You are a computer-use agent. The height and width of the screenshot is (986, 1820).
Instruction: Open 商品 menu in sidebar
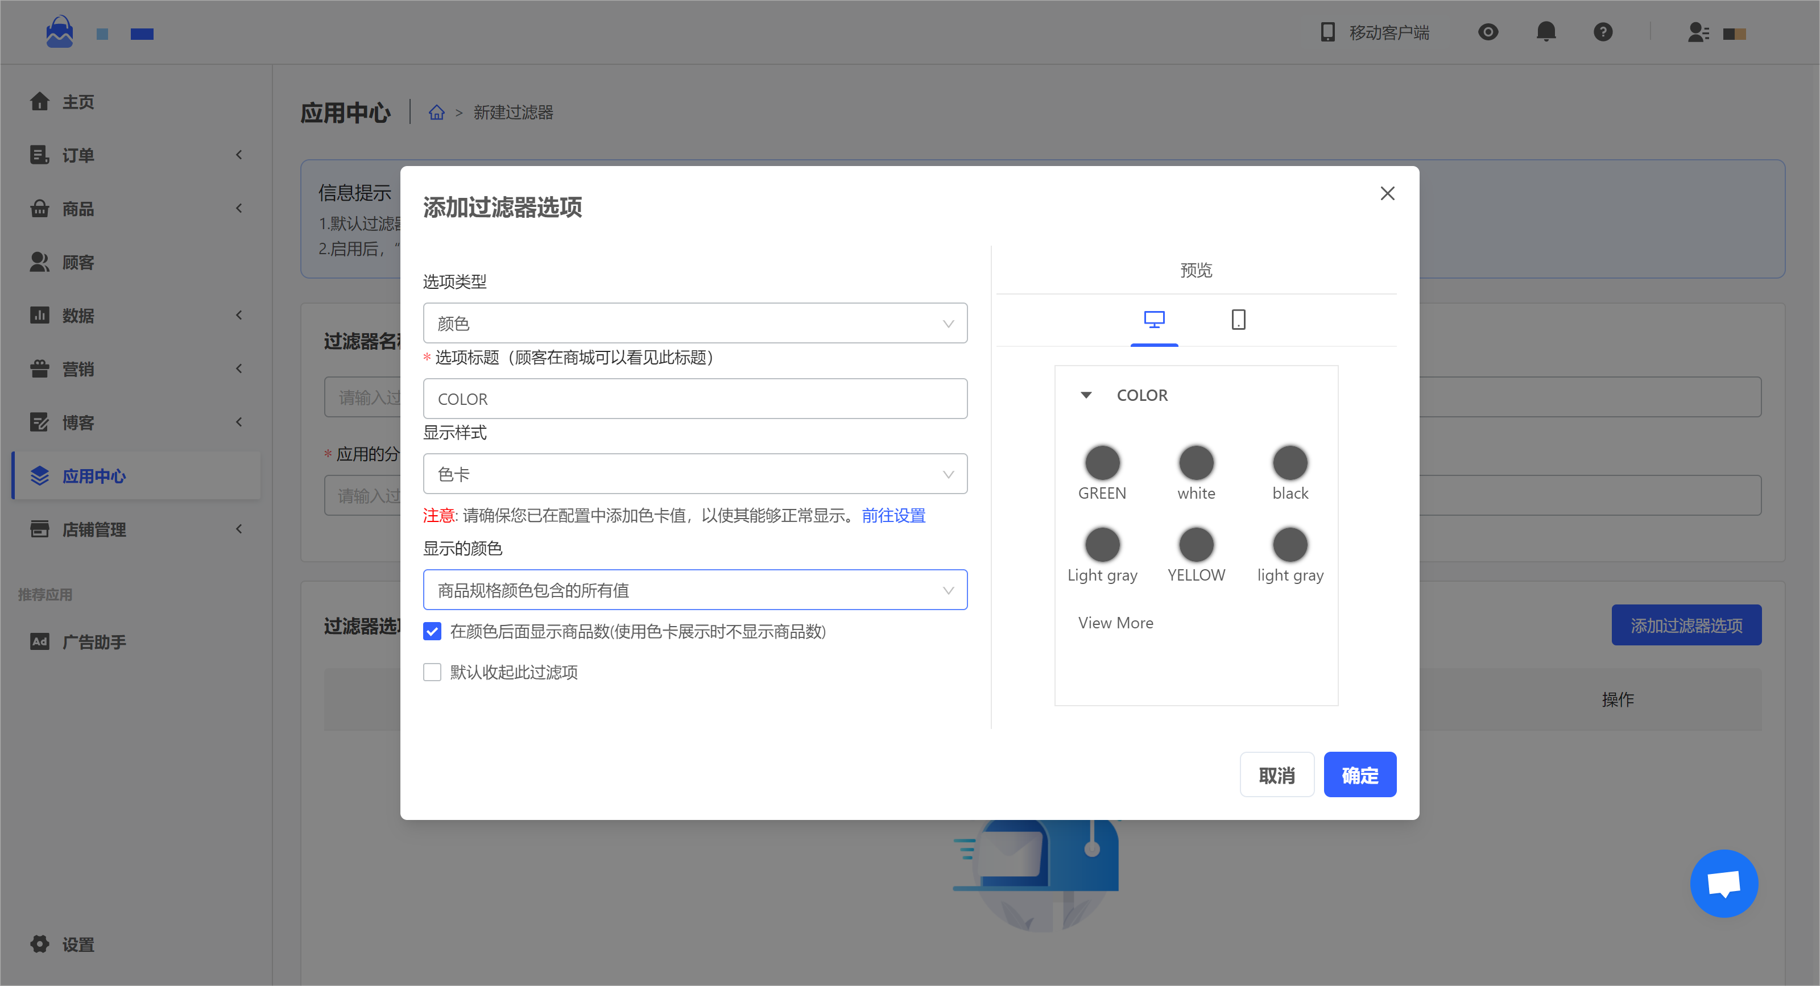pyautogui.click(x=78, y=209)
